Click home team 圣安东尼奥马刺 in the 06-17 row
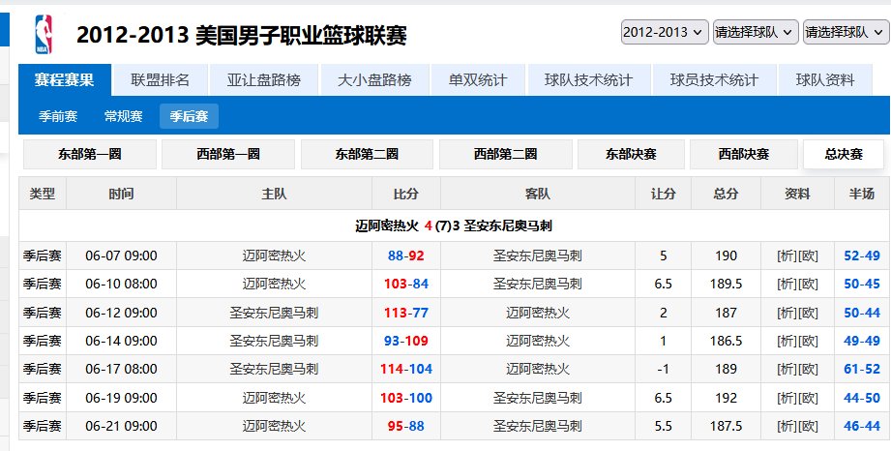 274,369
